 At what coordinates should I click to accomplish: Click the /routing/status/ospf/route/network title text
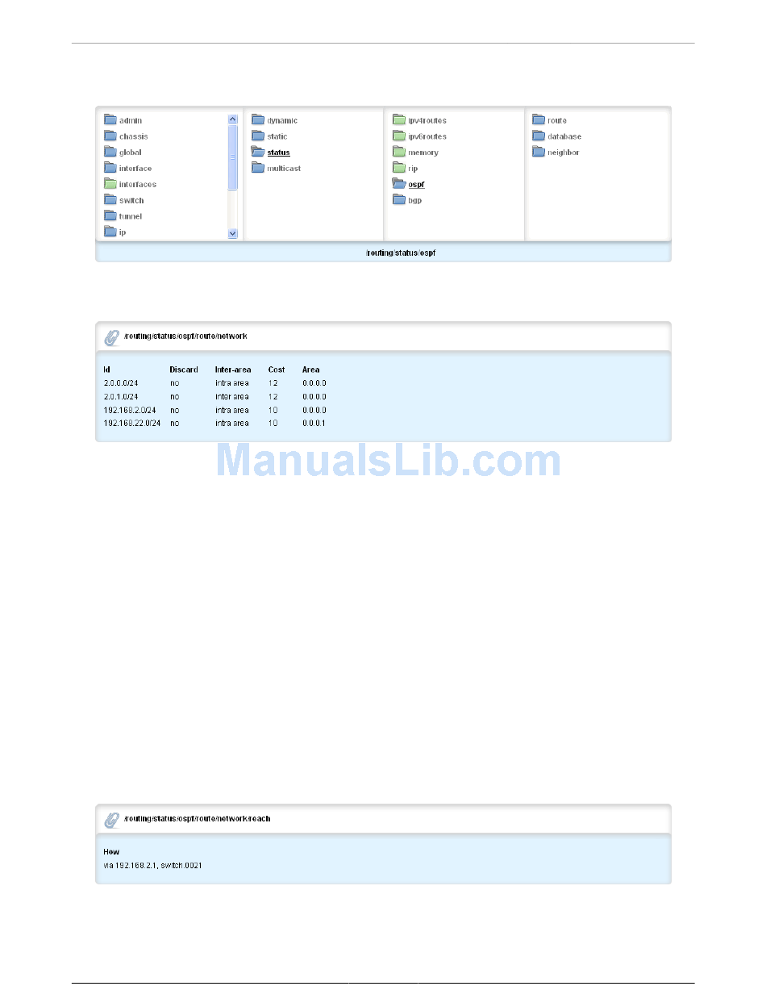pos(186,336)
